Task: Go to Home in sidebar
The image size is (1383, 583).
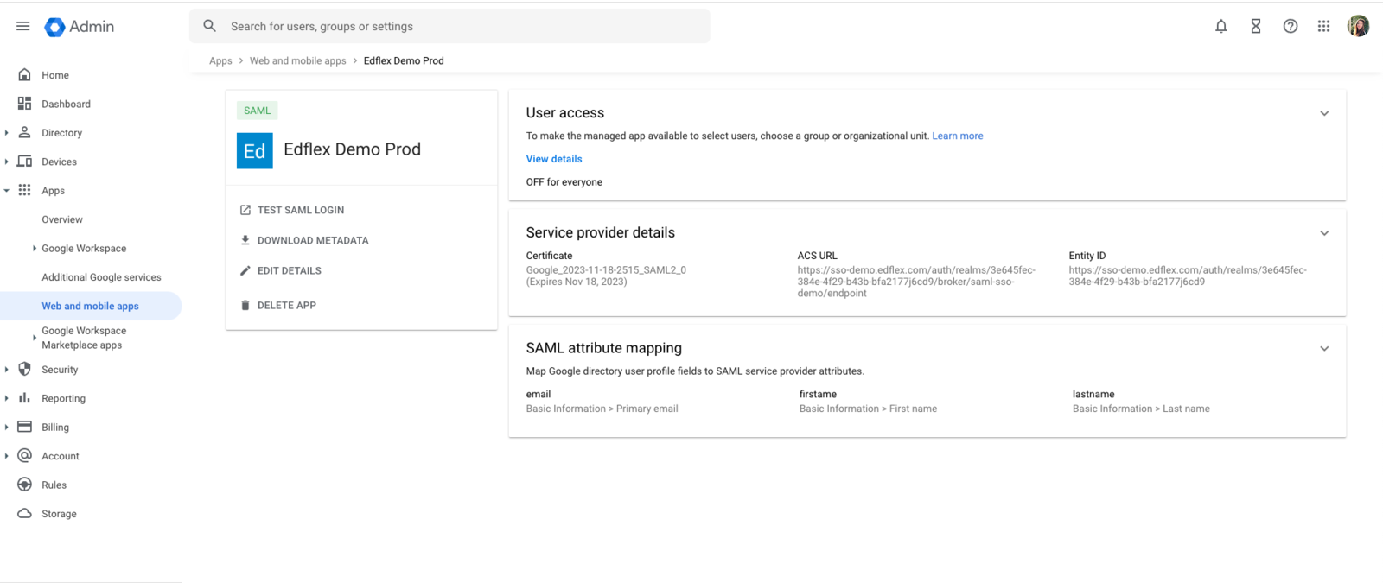Action: (x=55, y=75)
